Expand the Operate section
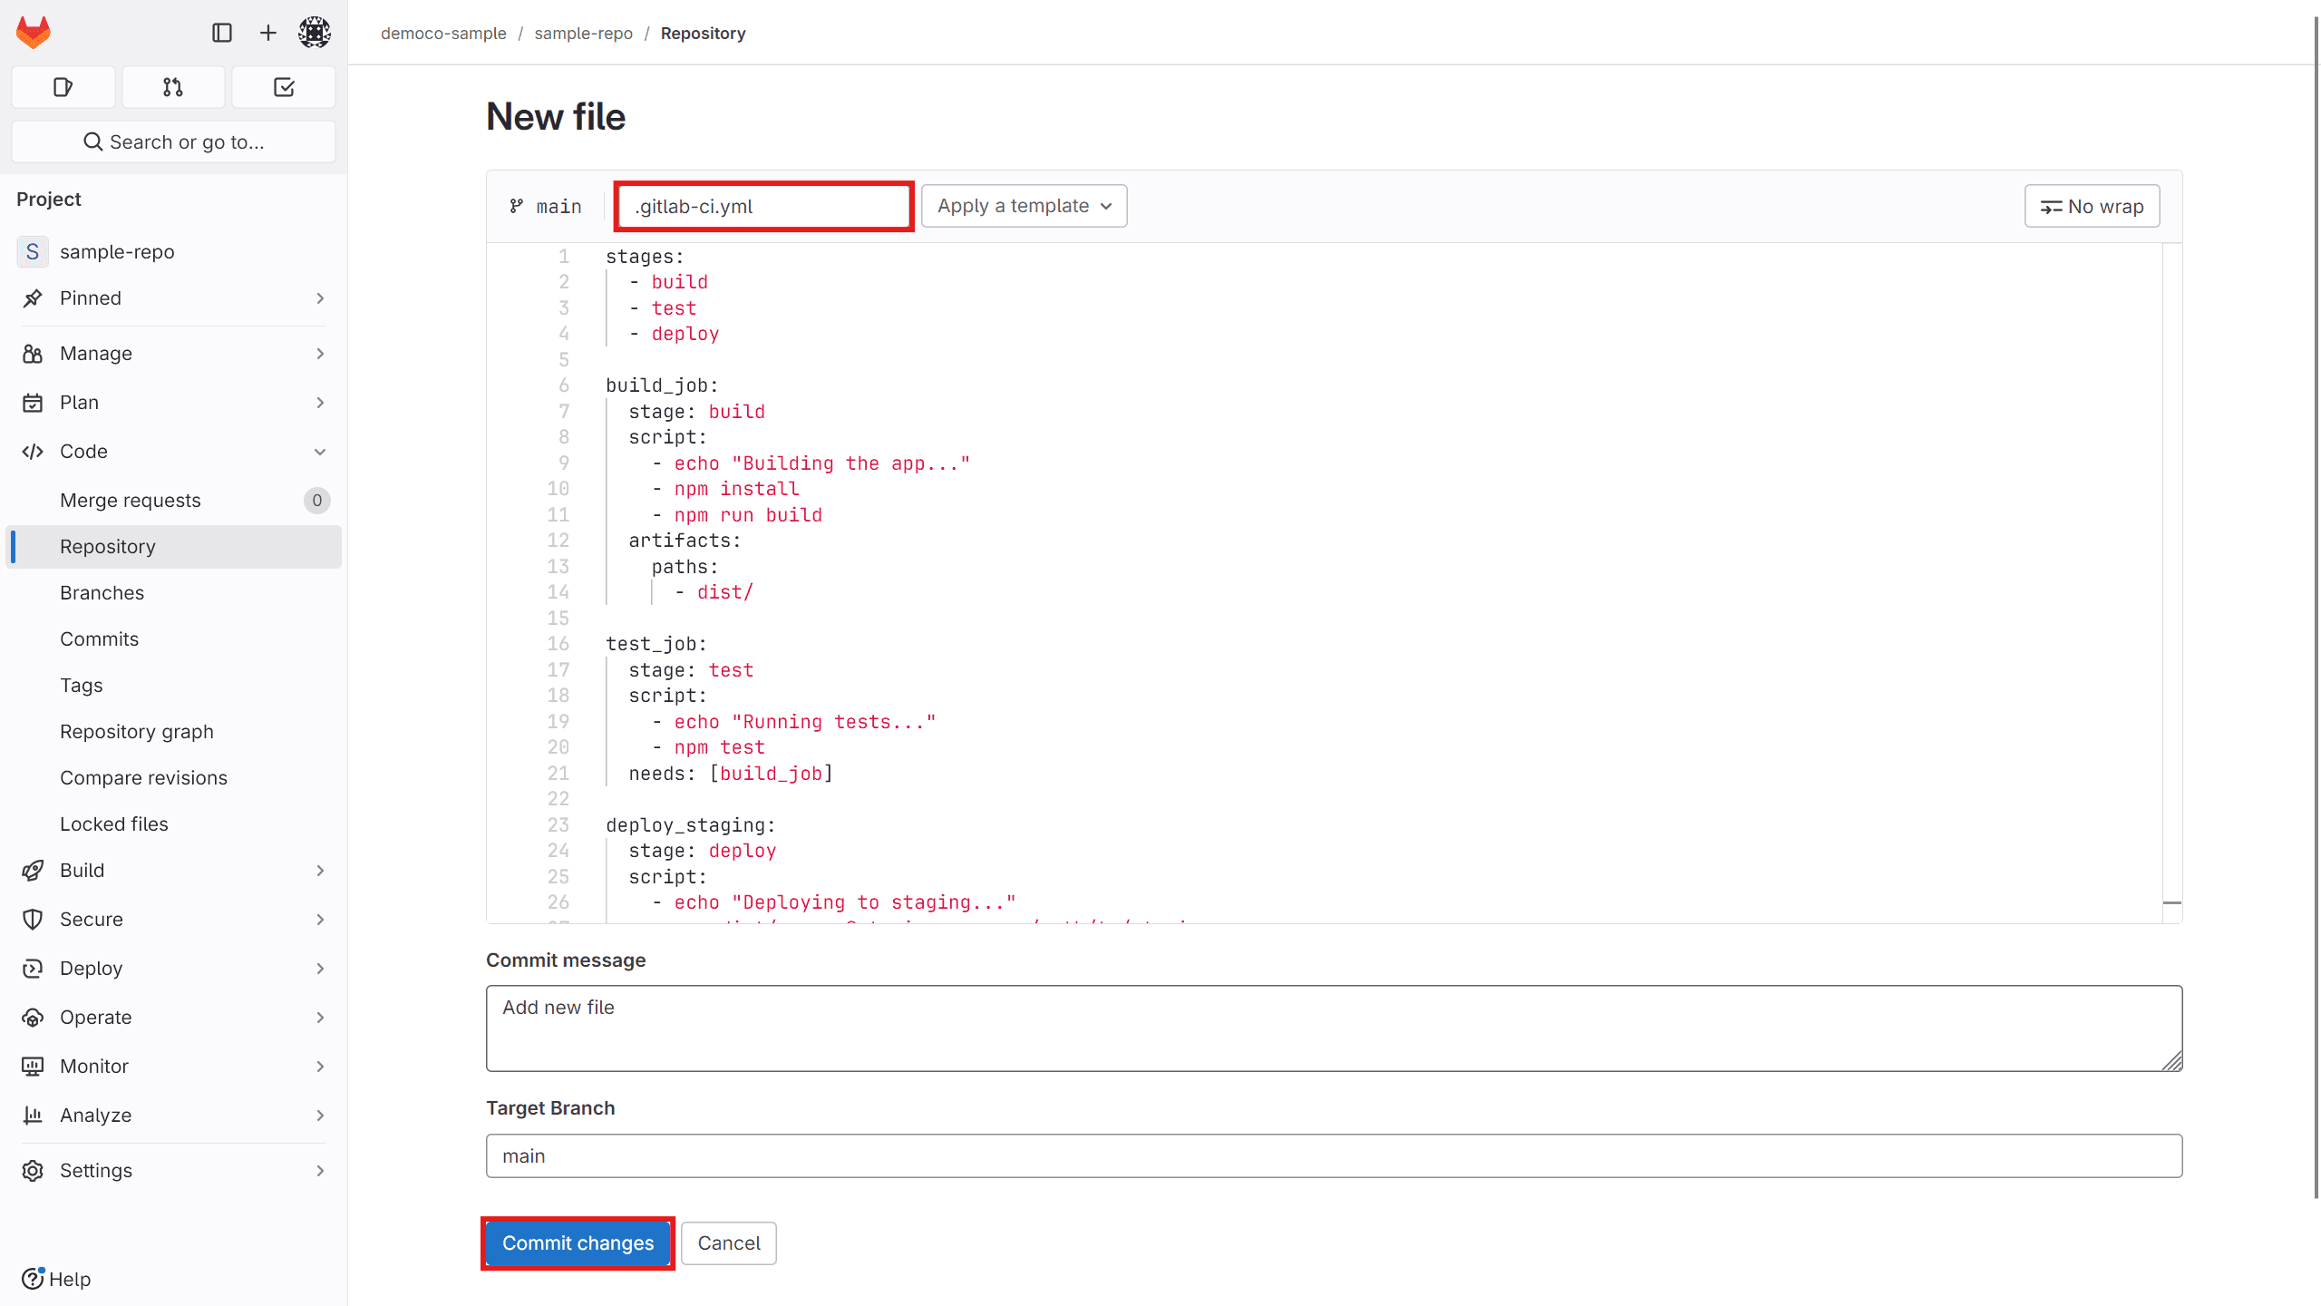 tap(173, 1017)
